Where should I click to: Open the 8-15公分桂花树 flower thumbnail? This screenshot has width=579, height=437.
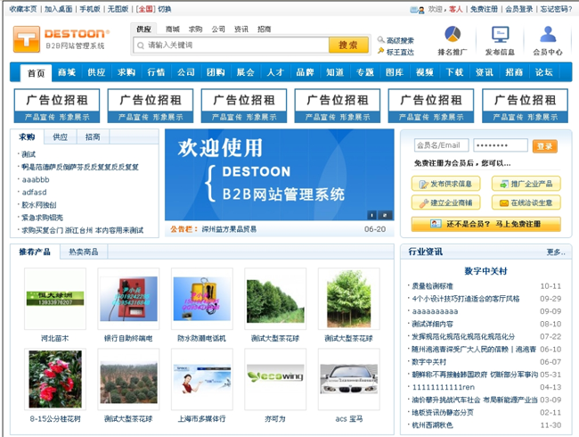tap(55, 379)
